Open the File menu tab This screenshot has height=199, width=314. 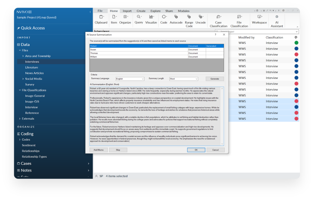100,11
